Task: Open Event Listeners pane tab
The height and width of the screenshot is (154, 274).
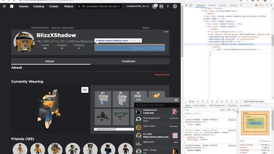Action: point(200,106)
